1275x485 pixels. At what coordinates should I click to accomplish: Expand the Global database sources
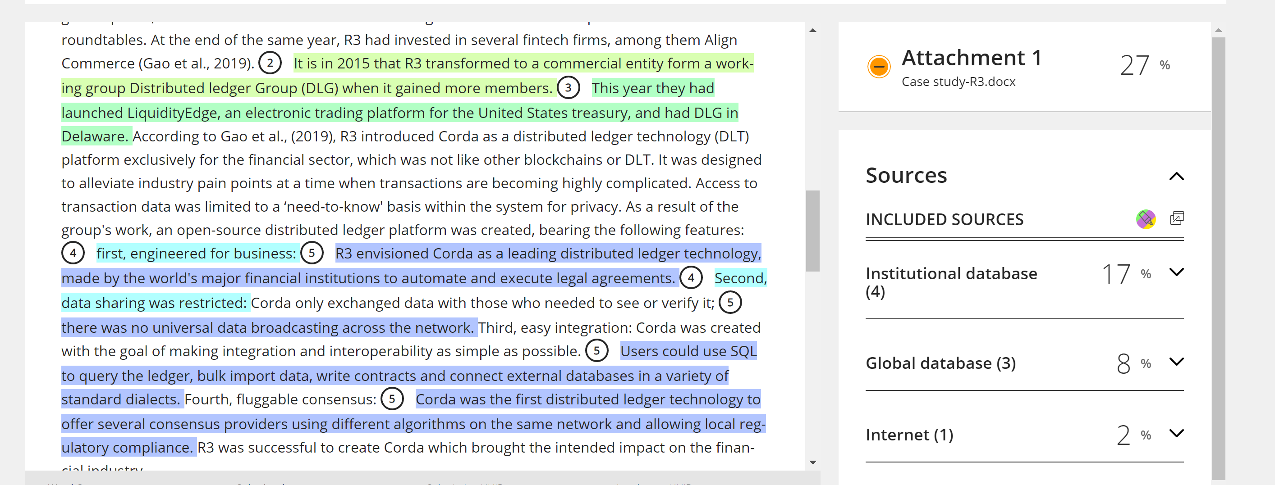click(x=1176, y=362)
